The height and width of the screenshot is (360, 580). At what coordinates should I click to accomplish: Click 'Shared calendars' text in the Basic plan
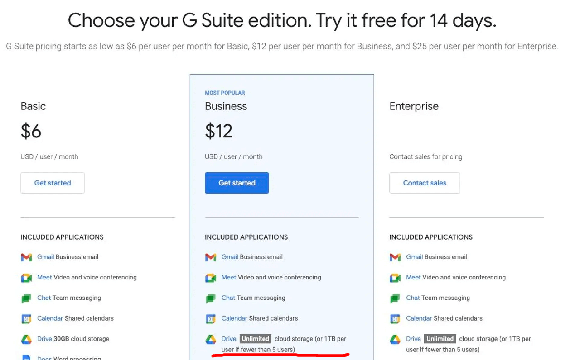pyautogui.click(x=89, y=318)
